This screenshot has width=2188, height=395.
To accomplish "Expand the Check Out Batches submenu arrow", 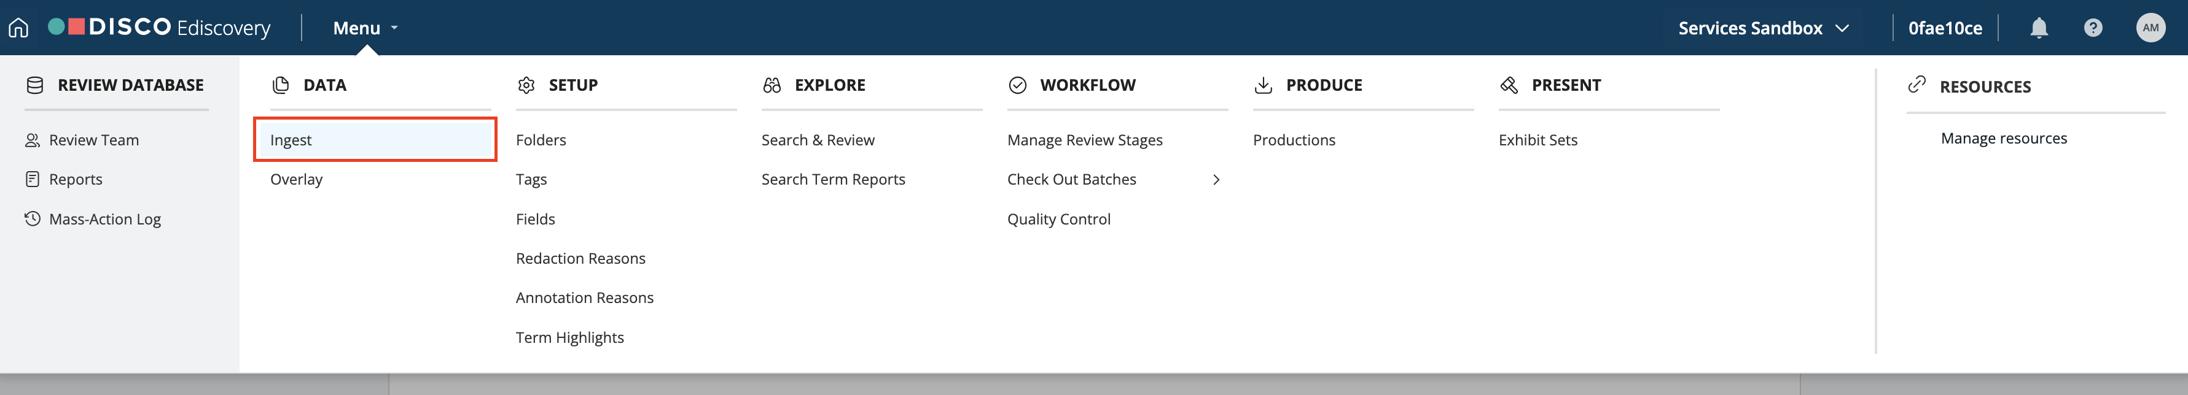I will (x=1216, y=180).
